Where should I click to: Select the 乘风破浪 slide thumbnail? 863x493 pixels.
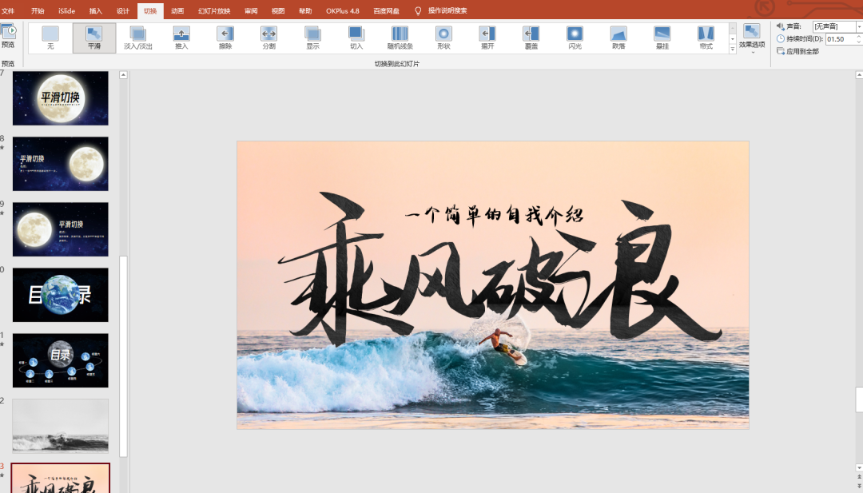[61, 478]
